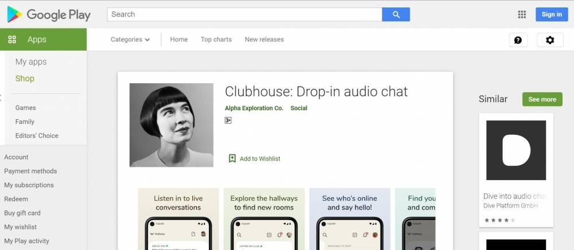574x250 pixels.
Task: Click the Apps grid icon in green header
Action: click(x=12, y=40)
